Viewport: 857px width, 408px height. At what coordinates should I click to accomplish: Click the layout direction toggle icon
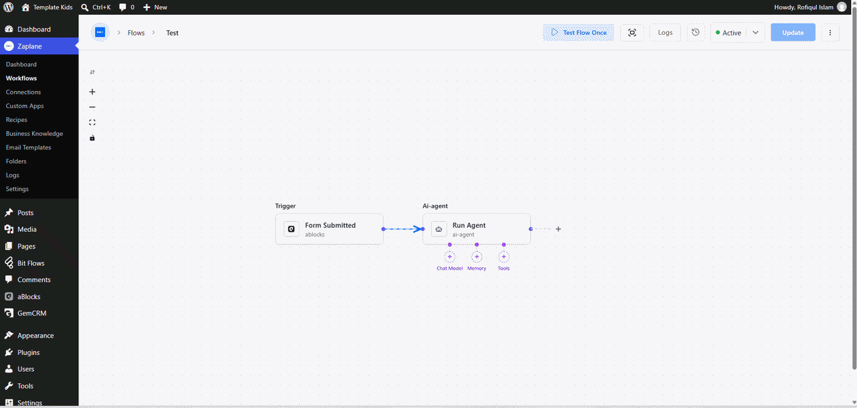point(92,72)
